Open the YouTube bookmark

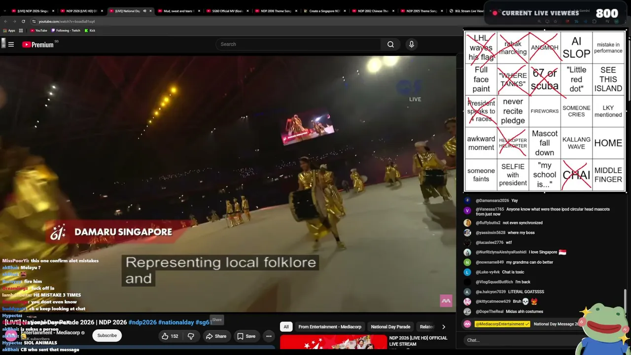tap(38, 31)
